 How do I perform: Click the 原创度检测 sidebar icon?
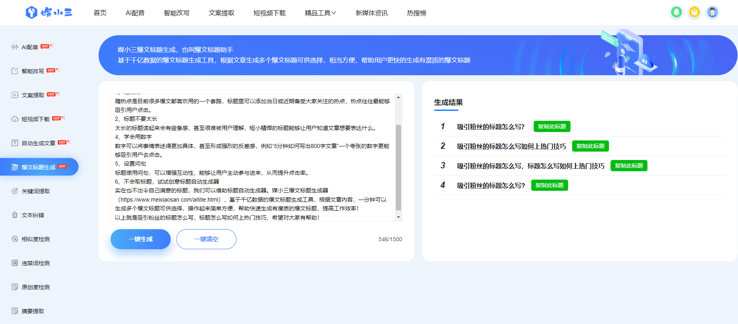[15, 287]
